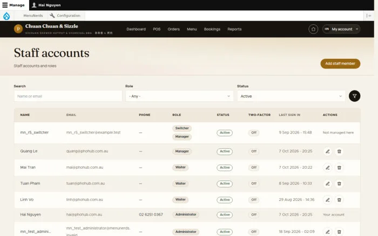The width and height of the screenshot is (378, 236).
Task: Delete Linh Vo's account with trash icon
Action: tap(339, 200)
